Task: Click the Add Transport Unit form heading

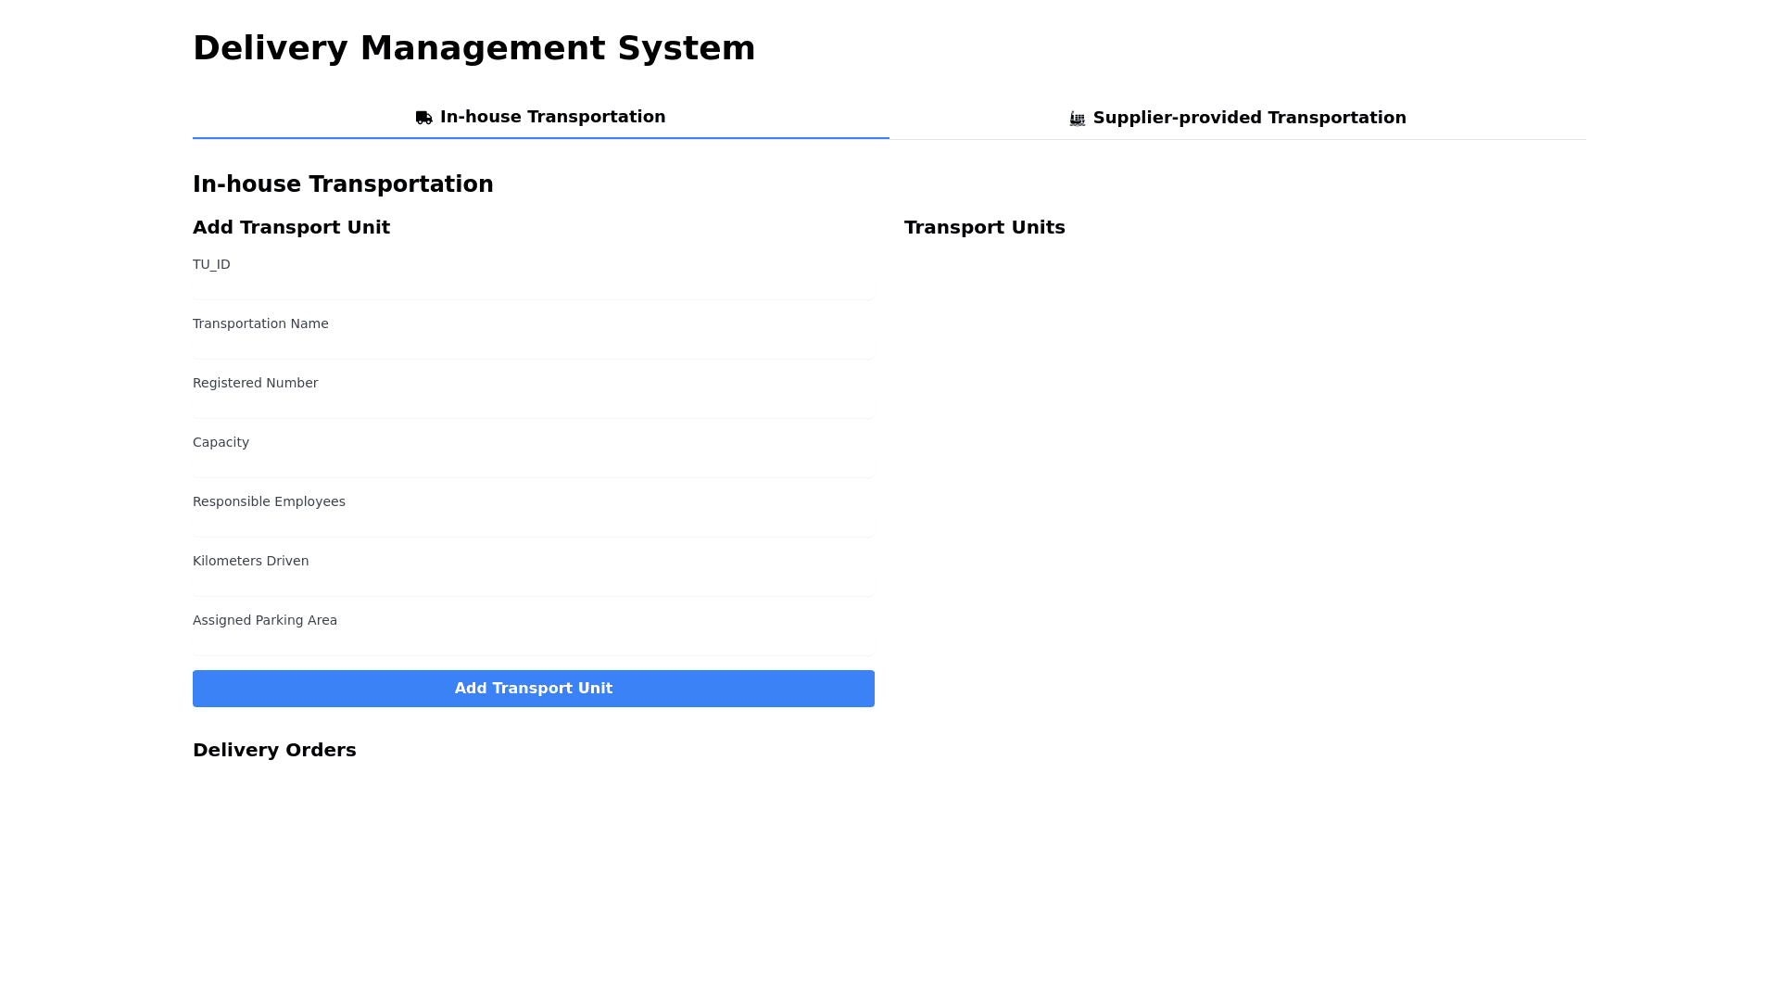Action: tap(291, 227)
